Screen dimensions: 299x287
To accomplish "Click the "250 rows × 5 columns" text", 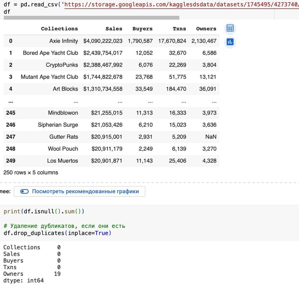I will (31, 173).
